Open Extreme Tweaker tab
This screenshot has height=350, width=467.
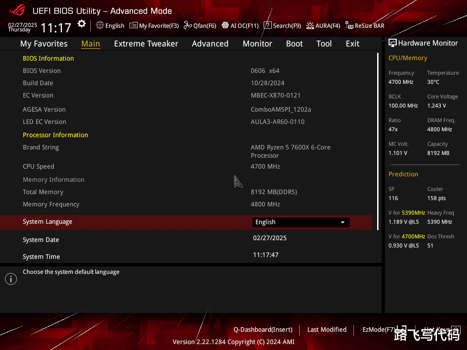coord(146,44)
